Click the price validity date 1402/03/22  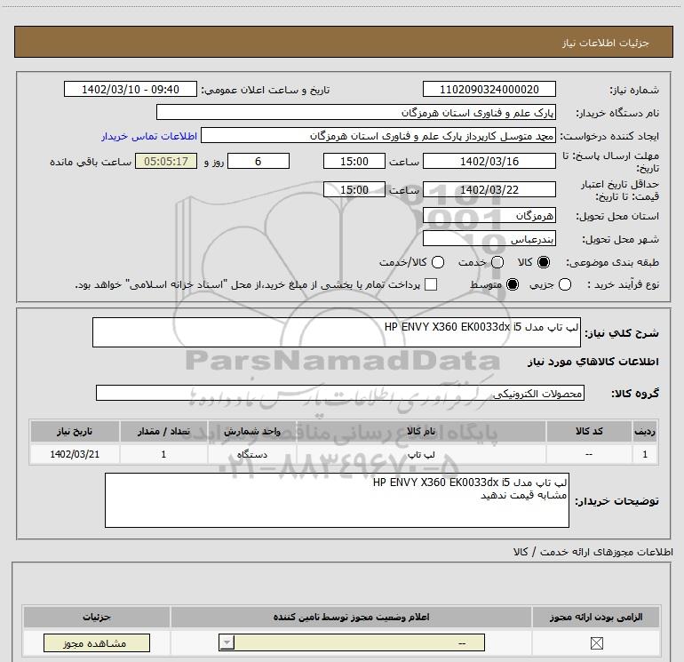(x=489, y=189)
